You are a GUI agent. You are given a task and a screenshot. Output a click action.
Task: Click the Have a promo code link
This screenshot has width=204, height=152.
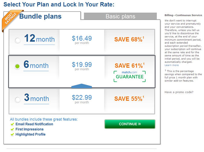(x=179, y=92)
